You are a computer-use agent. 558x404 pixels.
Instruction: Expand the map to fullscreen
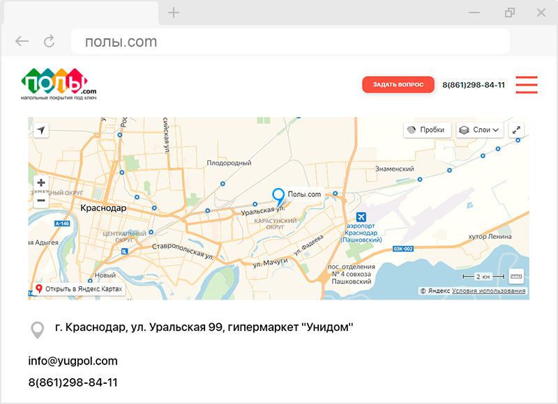pyautogui.click(x=516, y=130)
